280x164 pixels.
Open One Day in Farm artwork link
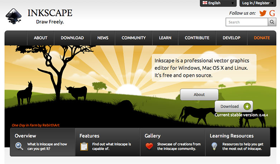(24, 125)
